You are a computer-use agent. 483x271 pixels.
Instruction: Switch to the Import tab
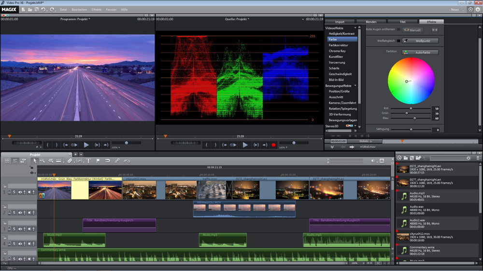point(340,22)
